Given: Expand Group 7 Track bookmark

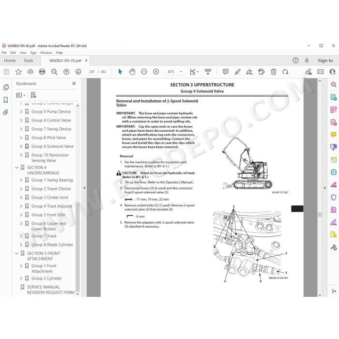Looking at the screenshot, I should [21, 236].
